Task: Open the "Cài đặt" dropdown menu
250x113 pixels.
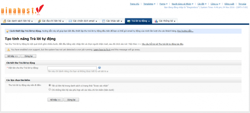Action: click(x=202, y=4)
